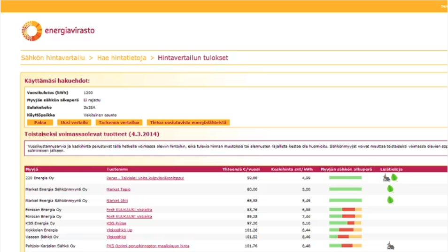Image resolution: width=448 pixels, height=252 pixels.
Task: Click the green leaf icon in Market Tapio row
Action: (390, 189)
